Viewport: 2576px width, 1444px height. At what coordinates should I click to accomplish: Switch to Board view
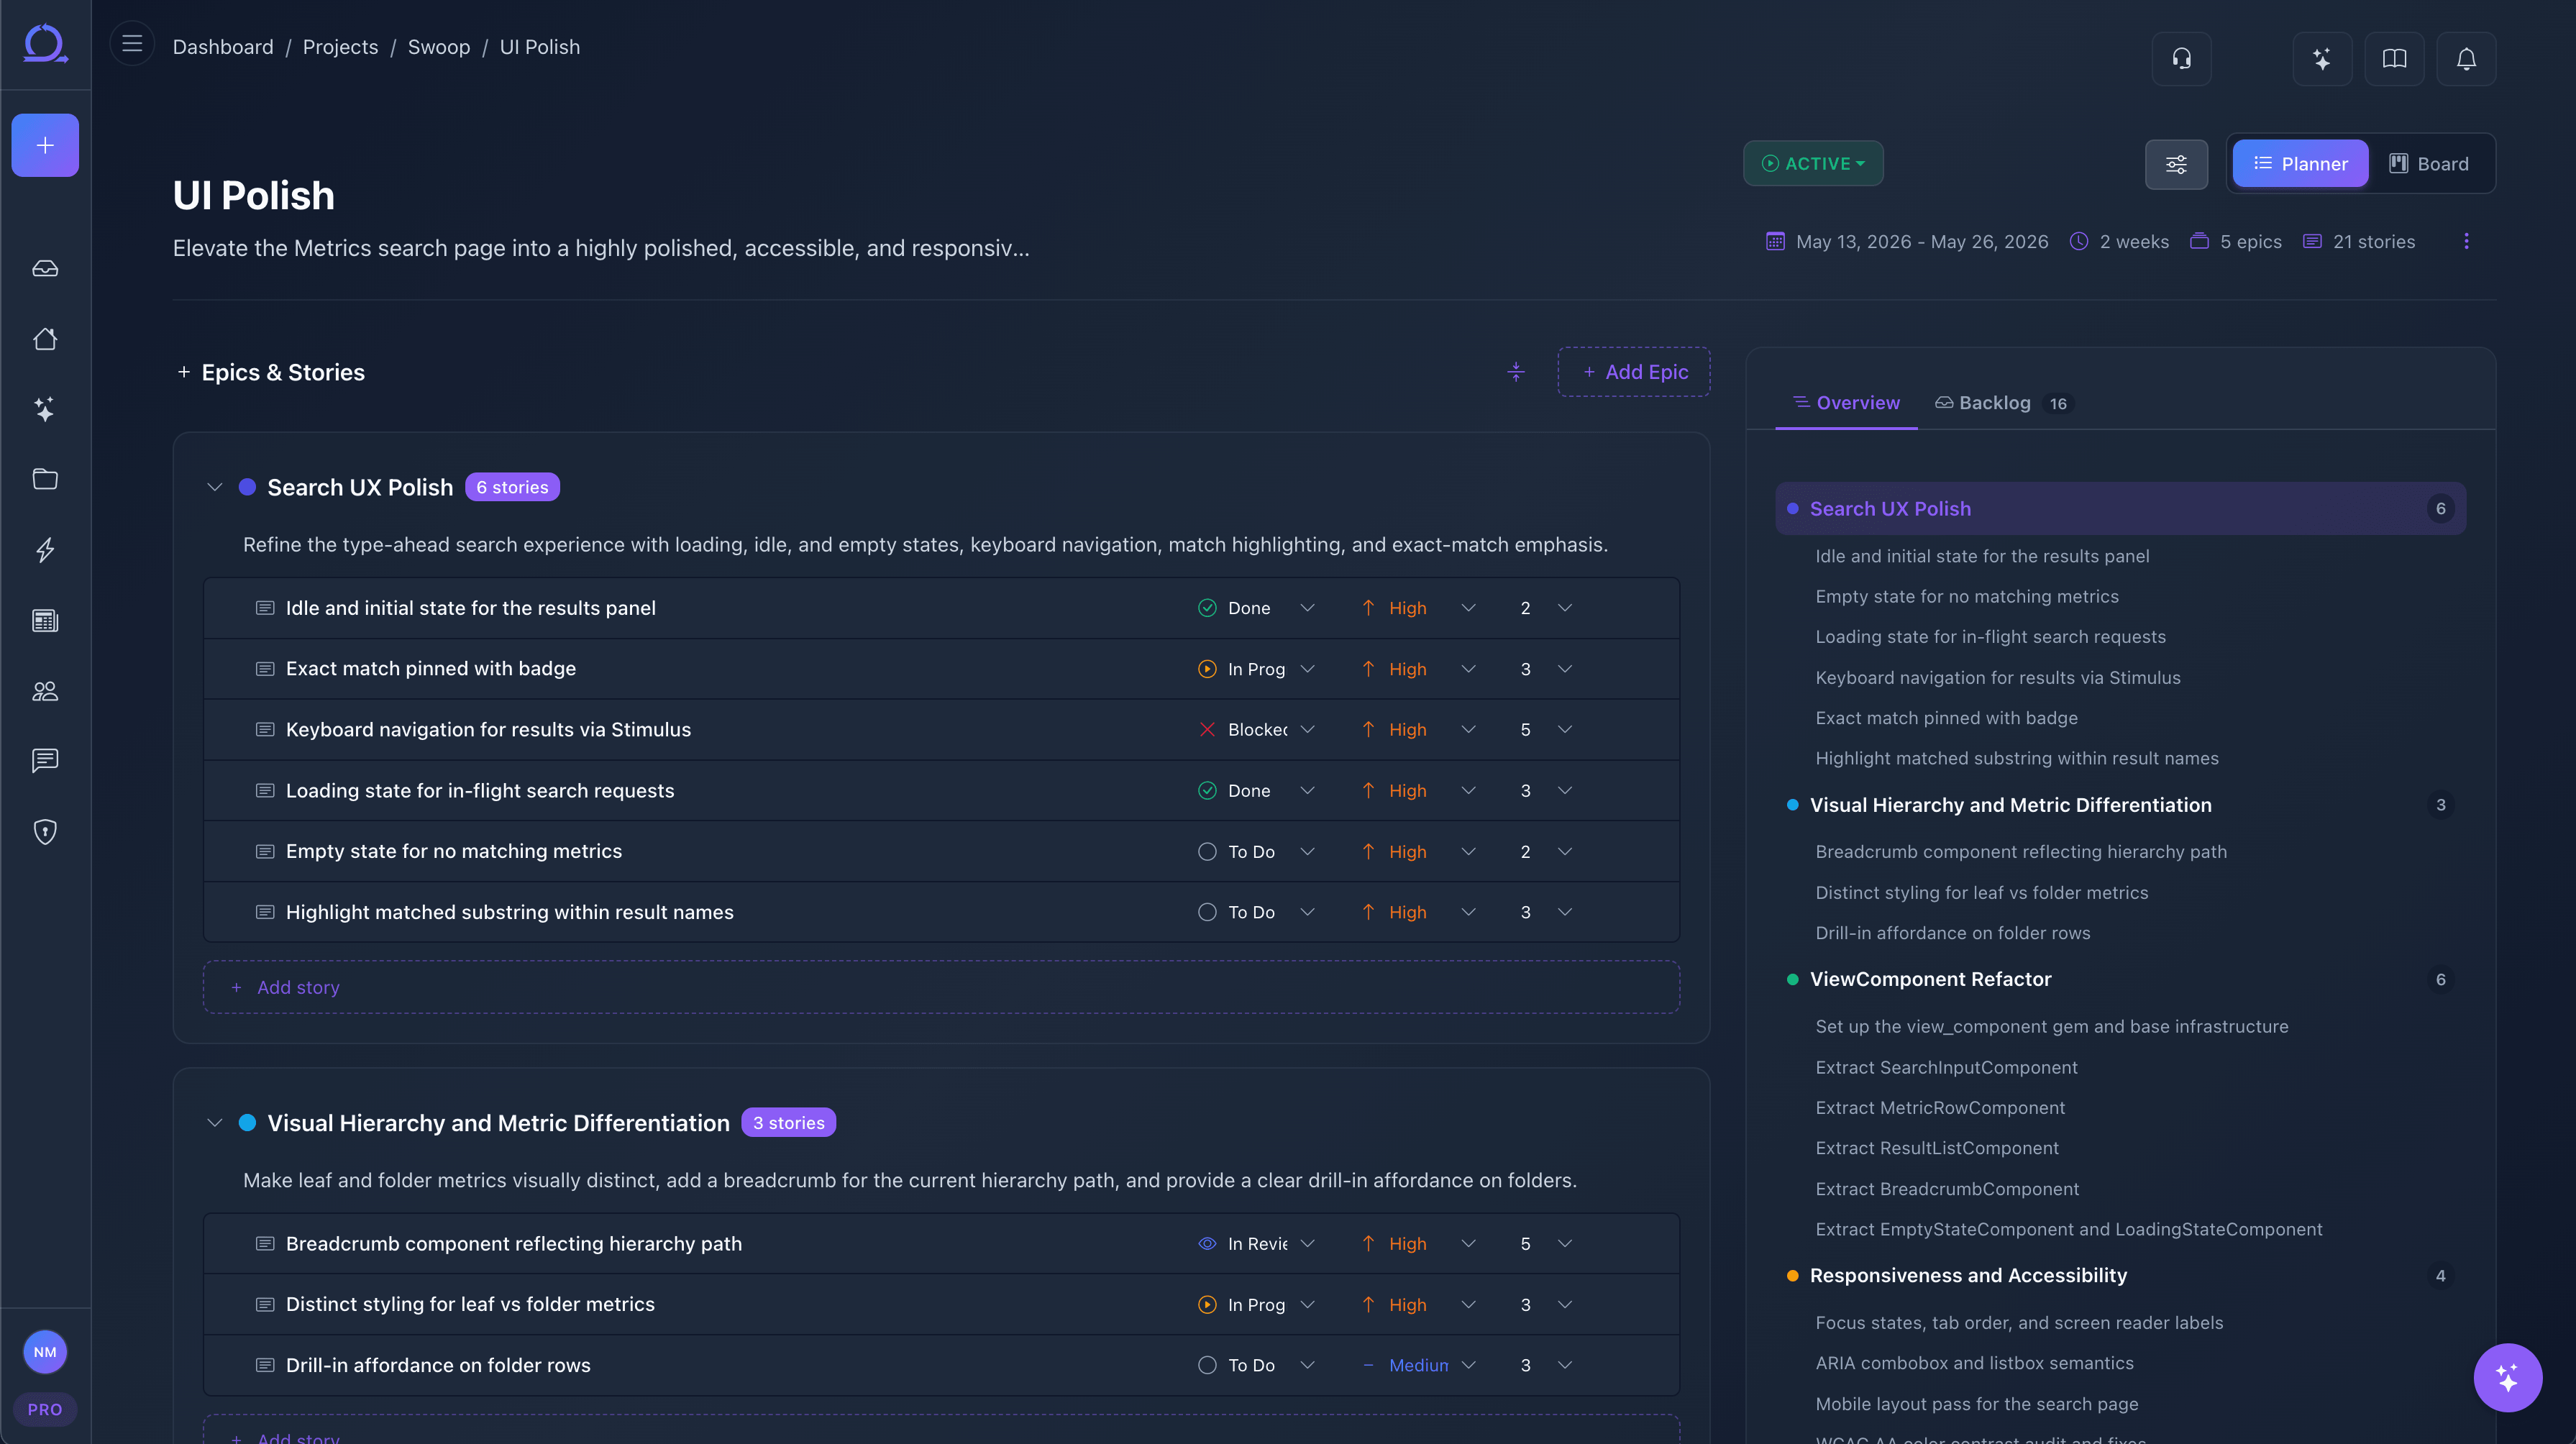tap(2429, 164)
